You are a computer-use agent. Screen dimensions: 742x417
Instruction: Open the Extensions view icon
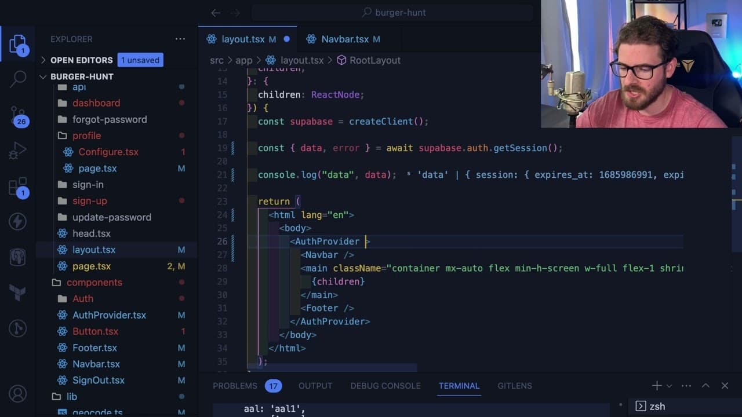click(x=17, y=188)
